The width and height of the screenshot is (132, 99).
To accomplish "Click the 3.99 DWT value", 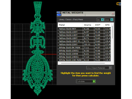I will tap(98, 54).
